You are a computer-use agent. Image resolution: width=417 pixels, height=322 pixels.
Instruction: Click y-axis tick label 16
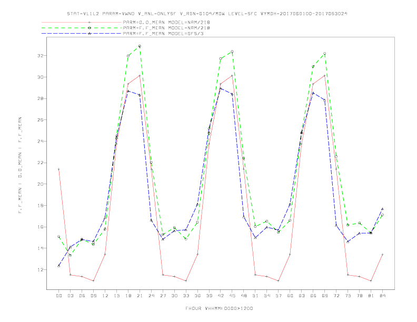pos(41,227)
